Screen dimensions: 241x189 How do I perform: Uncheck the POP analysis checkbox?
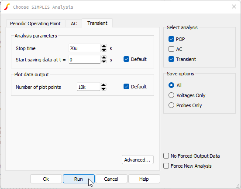(171, 39)
